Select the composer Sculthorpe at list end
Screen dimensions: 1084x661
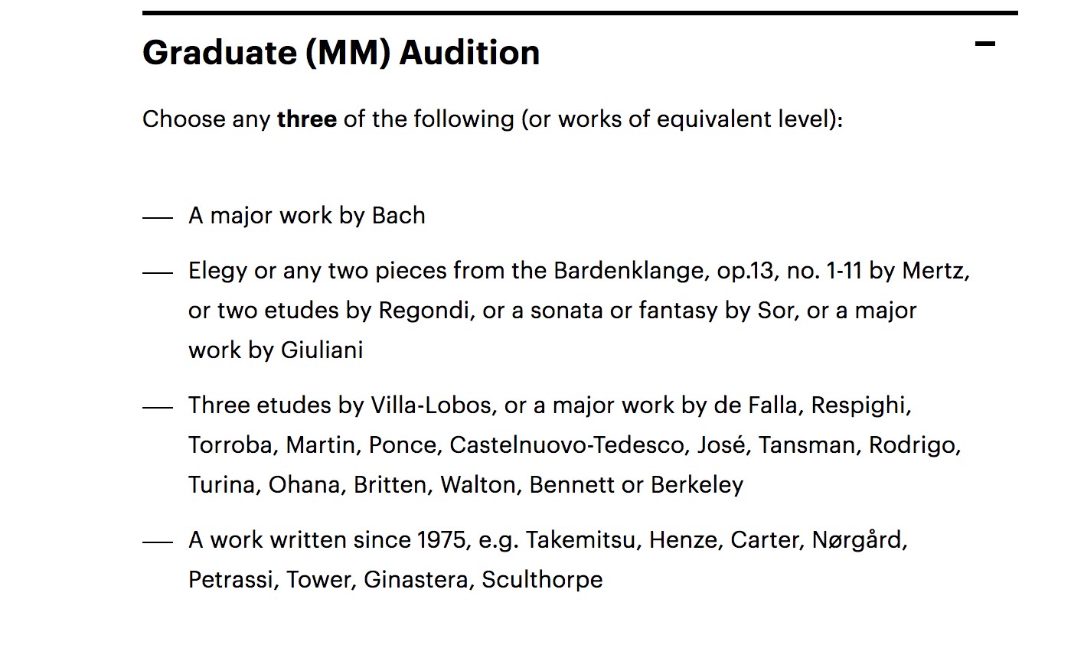click(x=542, y=580)
